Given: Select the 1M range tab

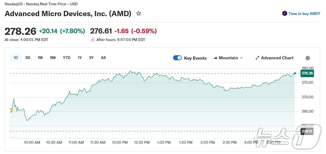Looking at the screenshot, I should tap(40, 58).
